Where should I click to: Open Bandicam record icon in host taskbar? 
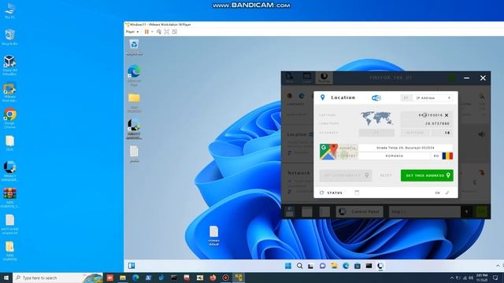click(226, 277)
